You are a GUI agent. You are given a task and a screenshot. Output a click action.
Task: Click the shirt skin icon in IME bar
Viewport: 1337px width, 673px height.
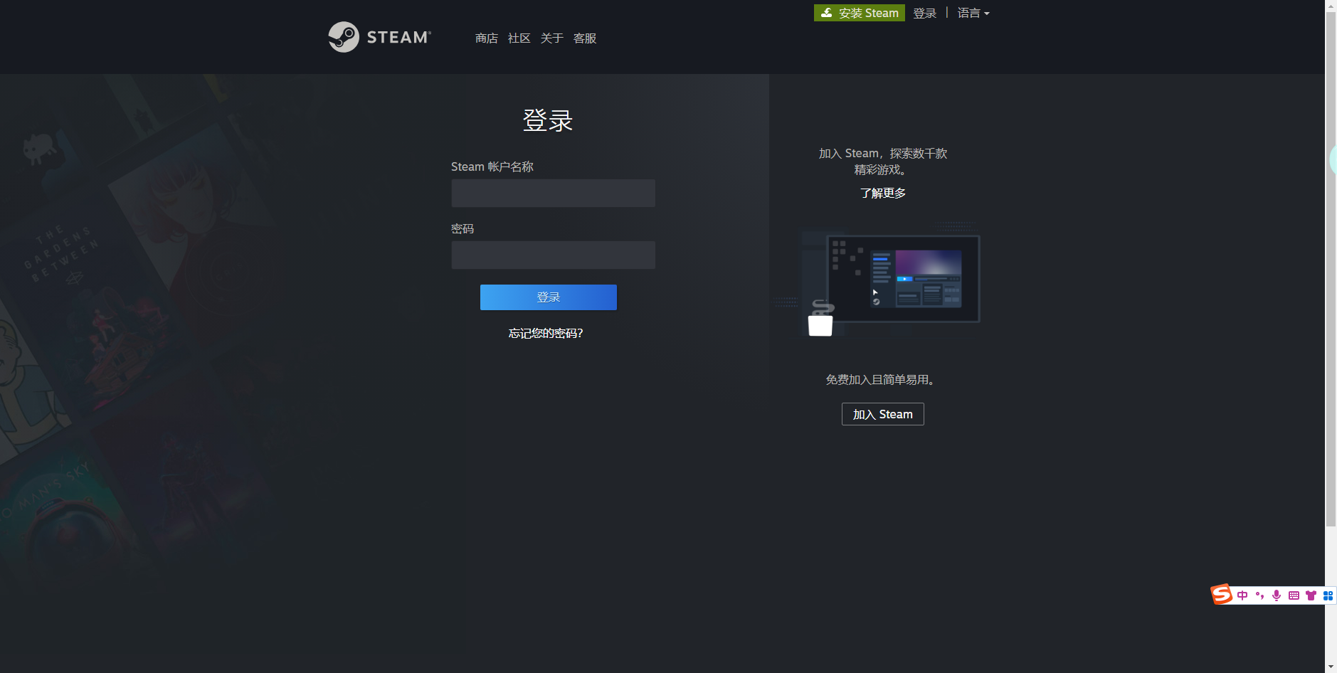[1311, 595]
